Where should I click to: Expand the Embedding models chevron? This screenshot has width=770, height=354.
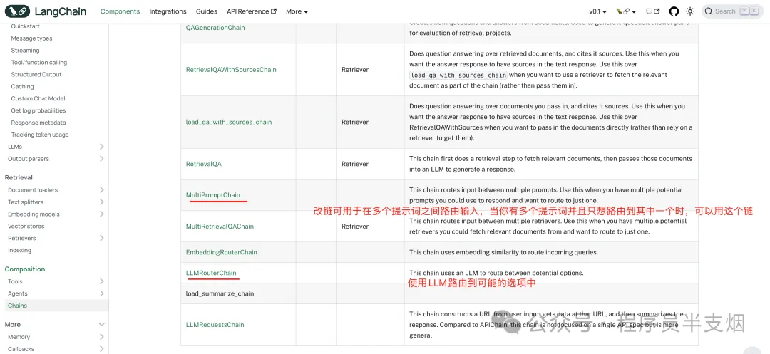click(x=101, y=214)
